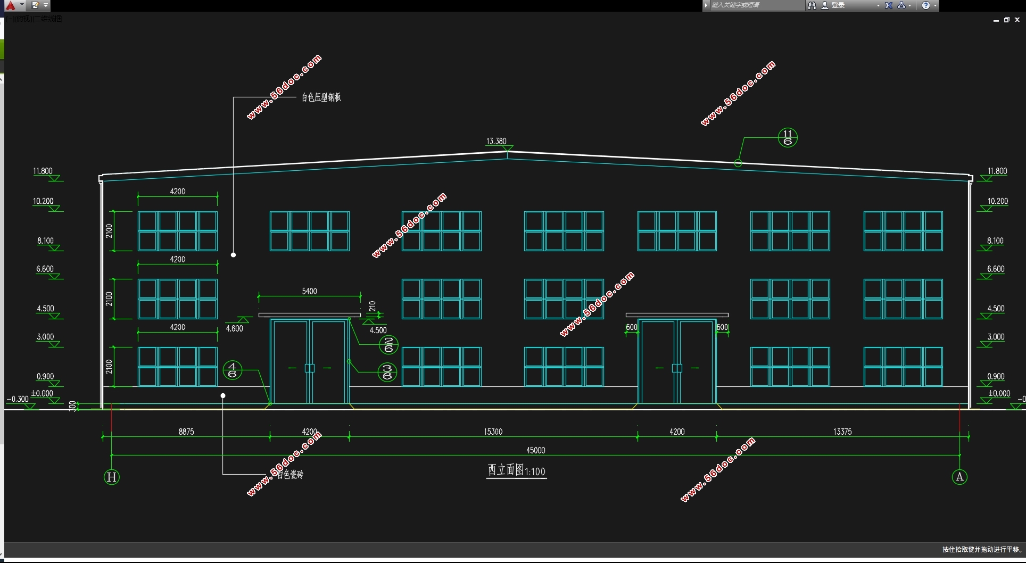Open Autodesk Exchange X icon
The image size is (1026, 563).
[889, 5]
